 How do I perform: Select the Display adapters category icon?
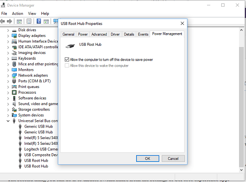14,36
